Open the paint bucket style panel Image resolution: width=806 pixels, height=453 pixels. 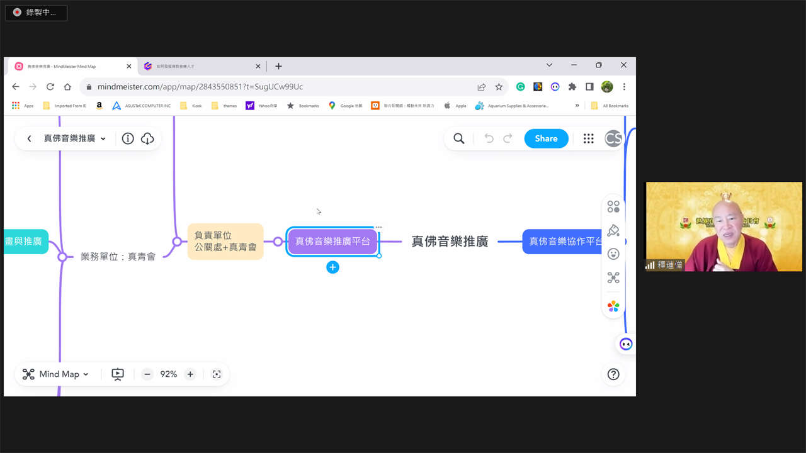pos(613,230)
